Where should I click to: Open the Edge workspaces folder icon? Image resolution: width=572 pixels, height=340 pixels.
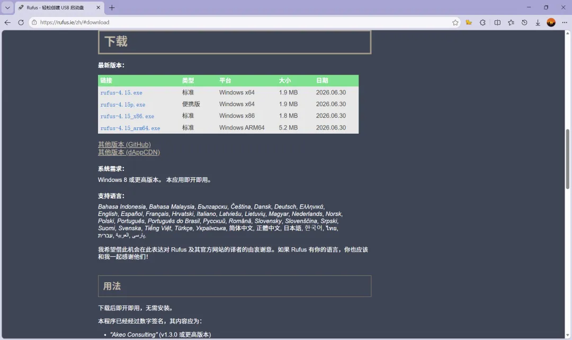pyautogui.click(x=469, y=23)
